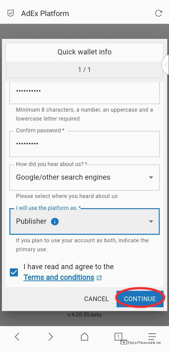Open the browser tabs counter
Viewport: 169px width, 352px height.
[x=118, y=336]
